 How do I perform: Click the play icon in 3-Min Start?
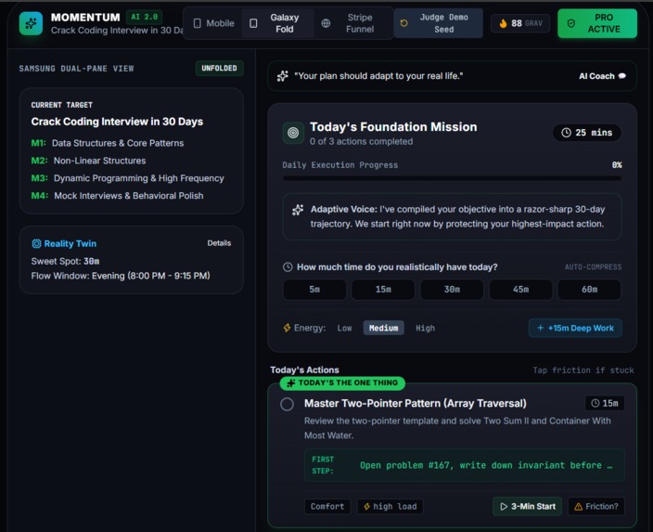click(504, 507)
